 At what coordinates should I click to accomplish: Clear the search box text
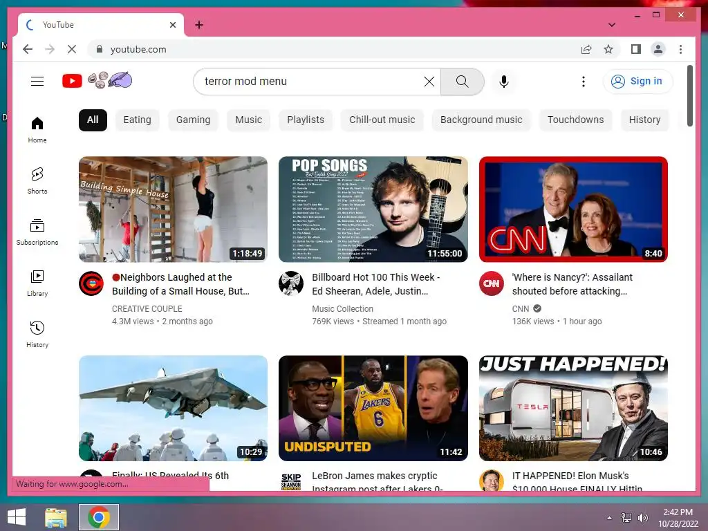[x=429, y=82]
